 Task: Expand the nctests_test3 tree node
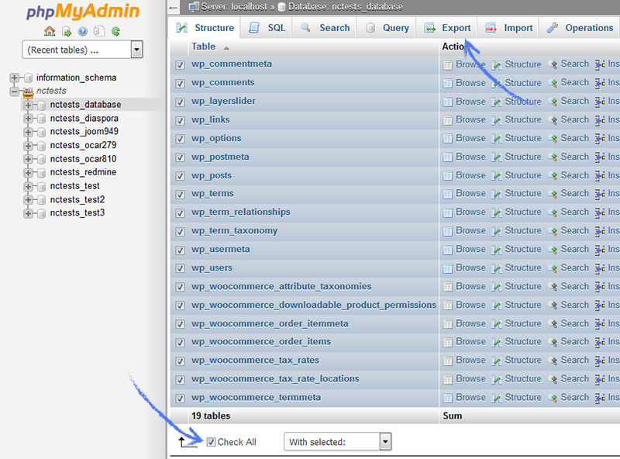[x=28, y=214]
